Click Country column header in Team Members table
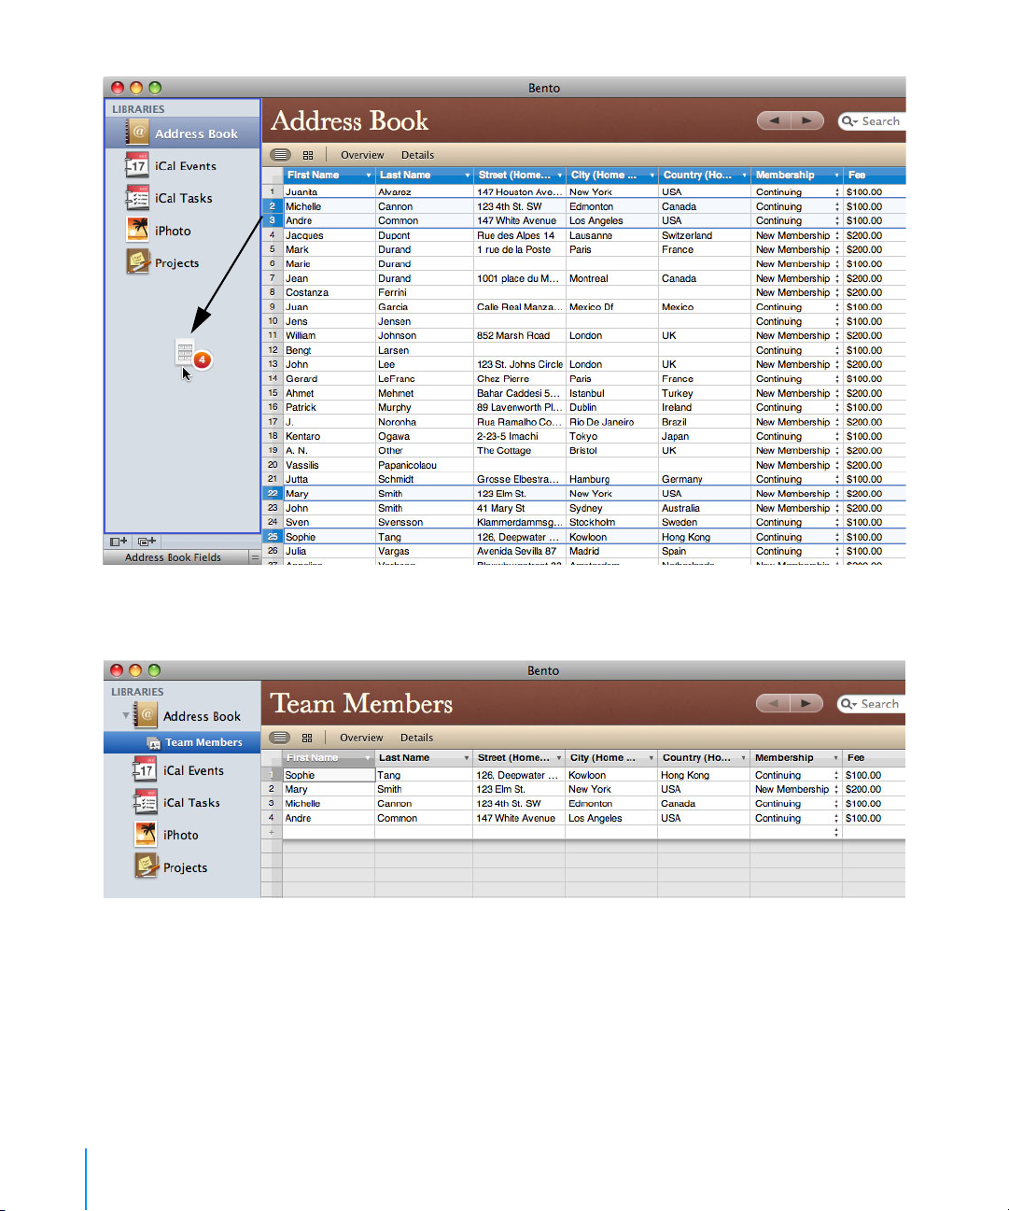The width and height of the screenshot is (1009, 1211). [x=704, y=758]
